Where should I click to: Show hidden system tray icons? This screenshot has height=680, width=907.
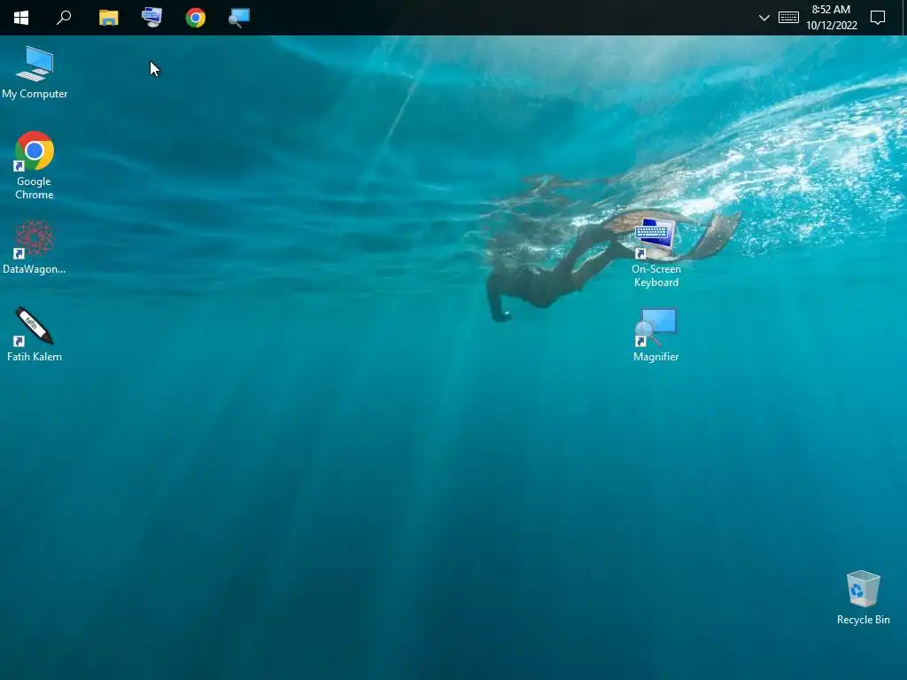[x=764, y=18]
